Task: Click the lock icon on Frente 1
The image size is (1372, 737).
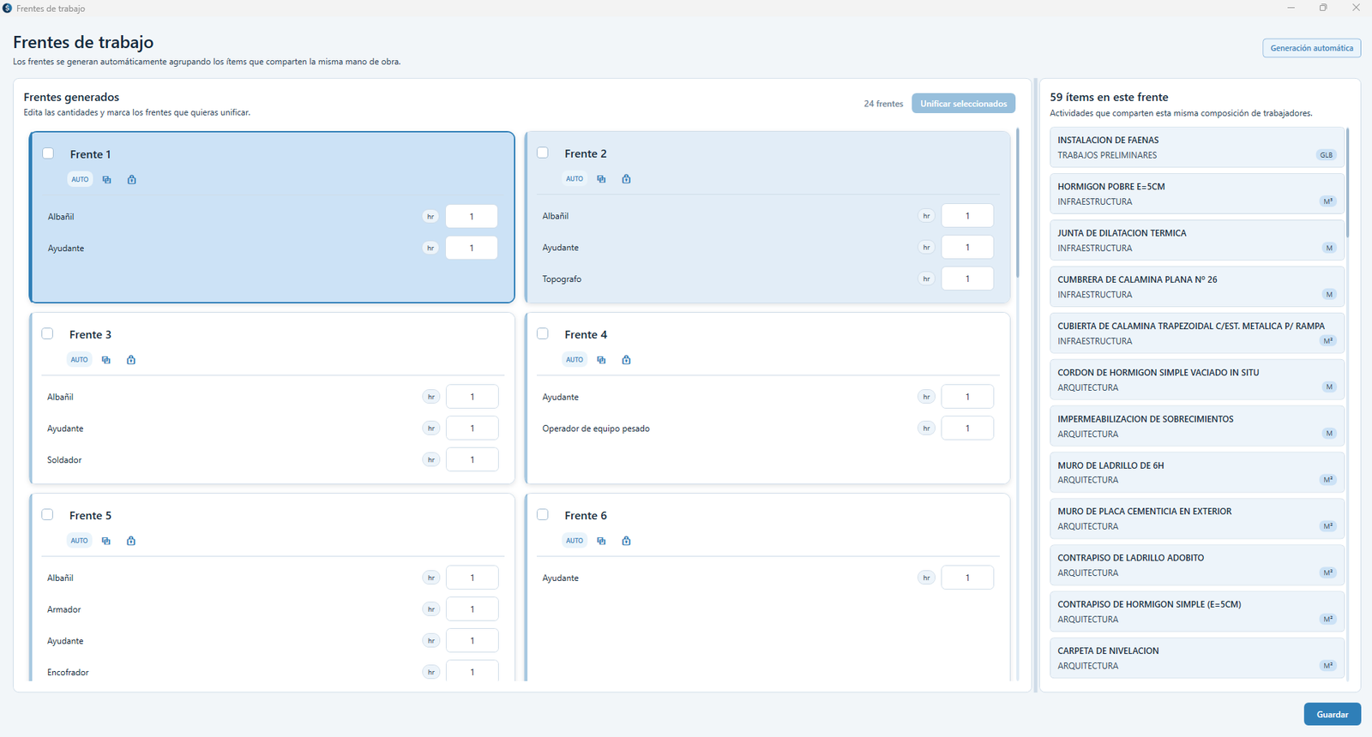Action: point(131,180)
